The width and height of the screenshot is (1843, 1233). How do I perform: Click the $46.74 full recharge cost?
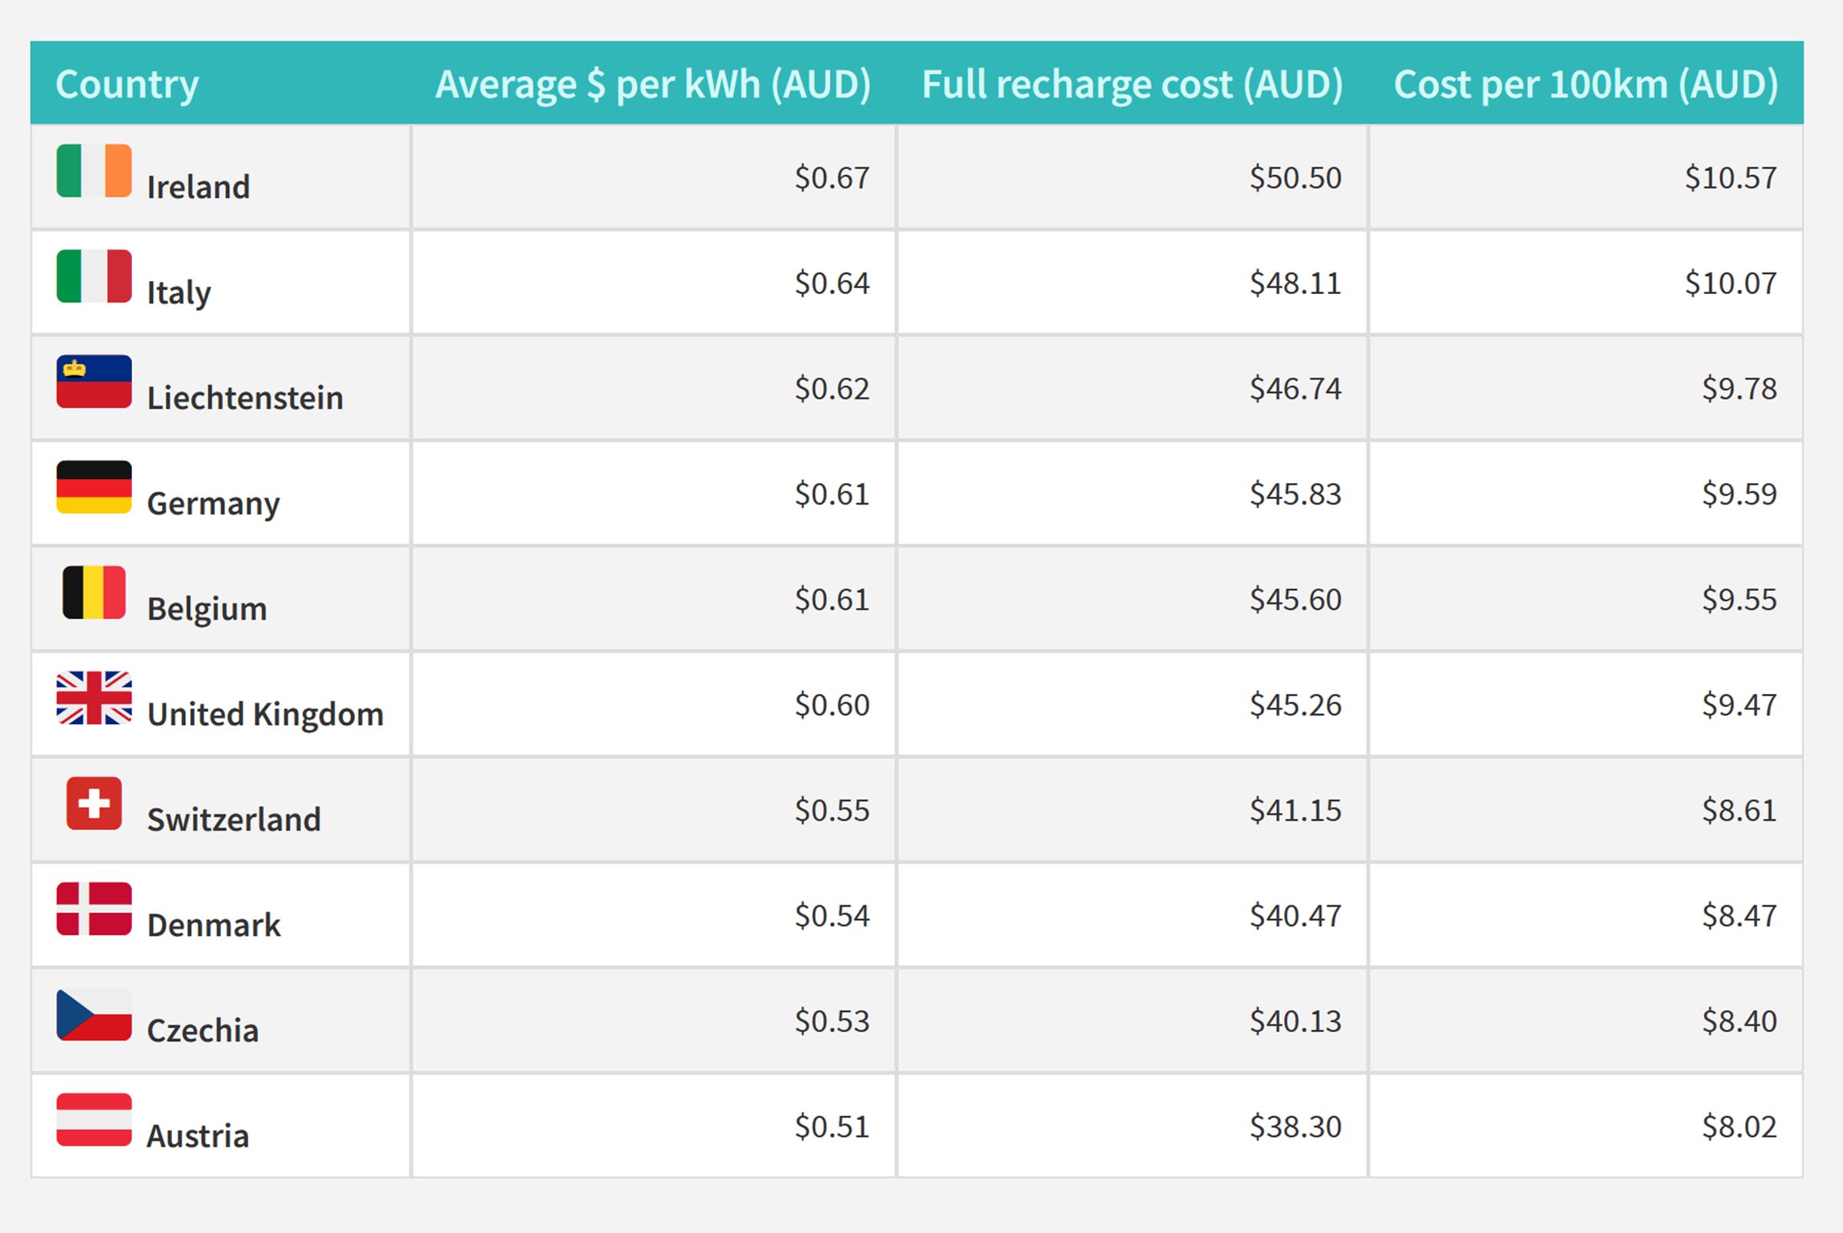pyautogui.click(x=1295, y=388)
